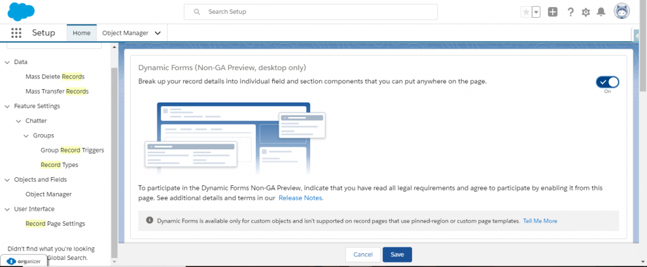Click the Cancel button
The image size is (647, 267).
point(363,254)
